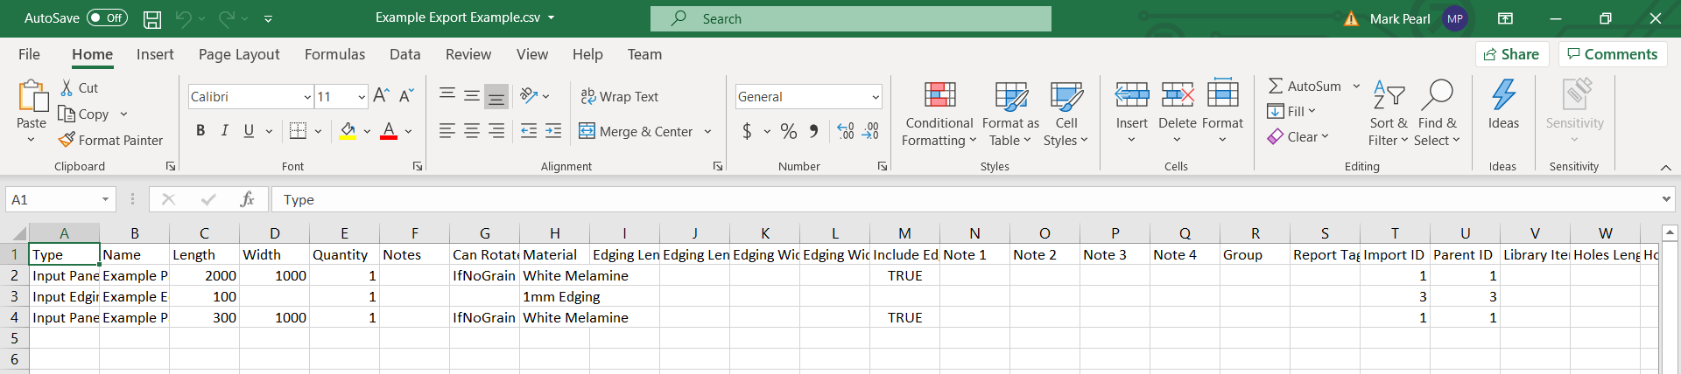Click the Insert Function fx icon
The height and width of the screenshot is (374, 1681).
pos(247,200)
